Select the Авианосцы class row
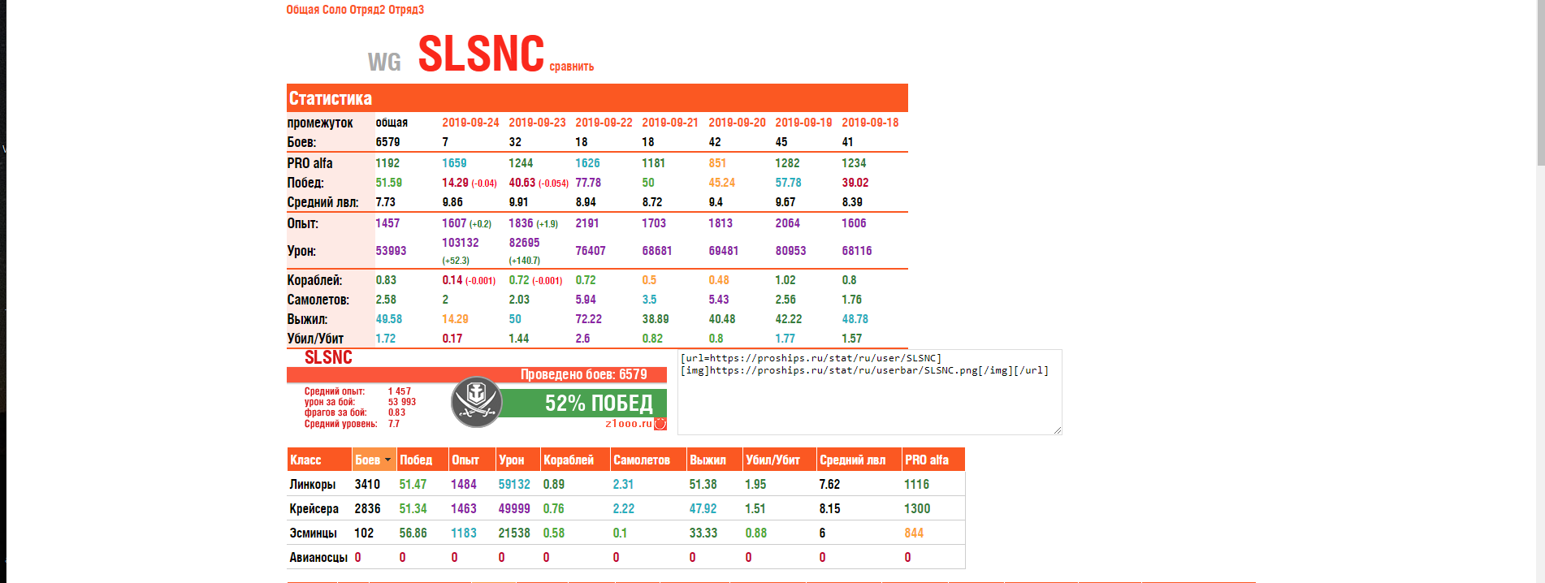This screenshot has width=1545, height=583. 625,557
